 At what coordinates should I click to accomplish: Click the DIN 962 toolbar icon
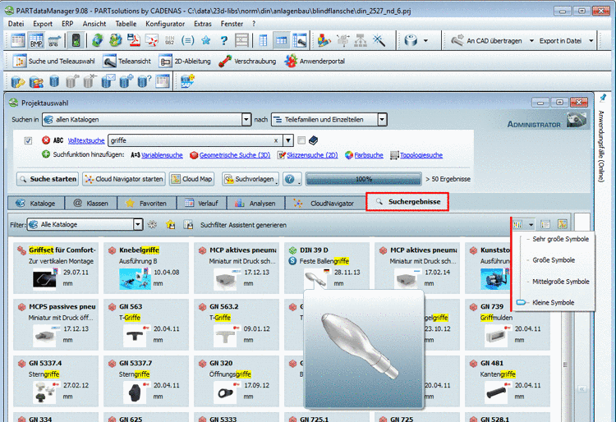pos(170,40)
